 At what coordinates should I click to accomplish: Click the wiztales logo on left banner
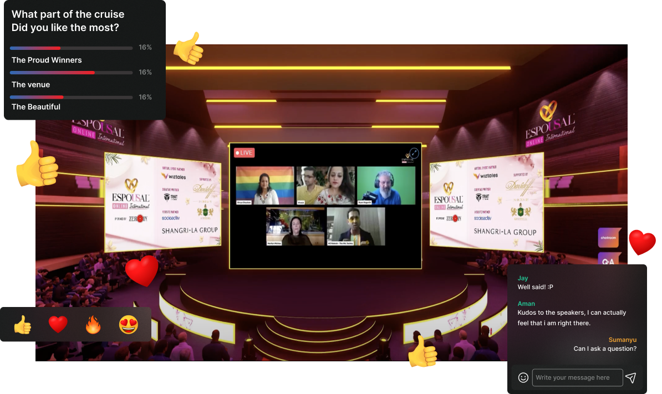pos(174,176)
